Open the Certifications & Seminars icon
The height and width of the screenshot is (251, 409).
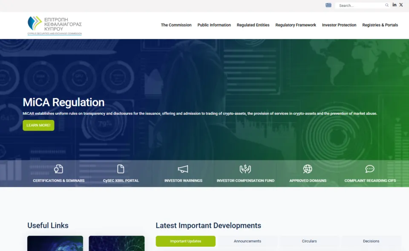pos(59,169)
